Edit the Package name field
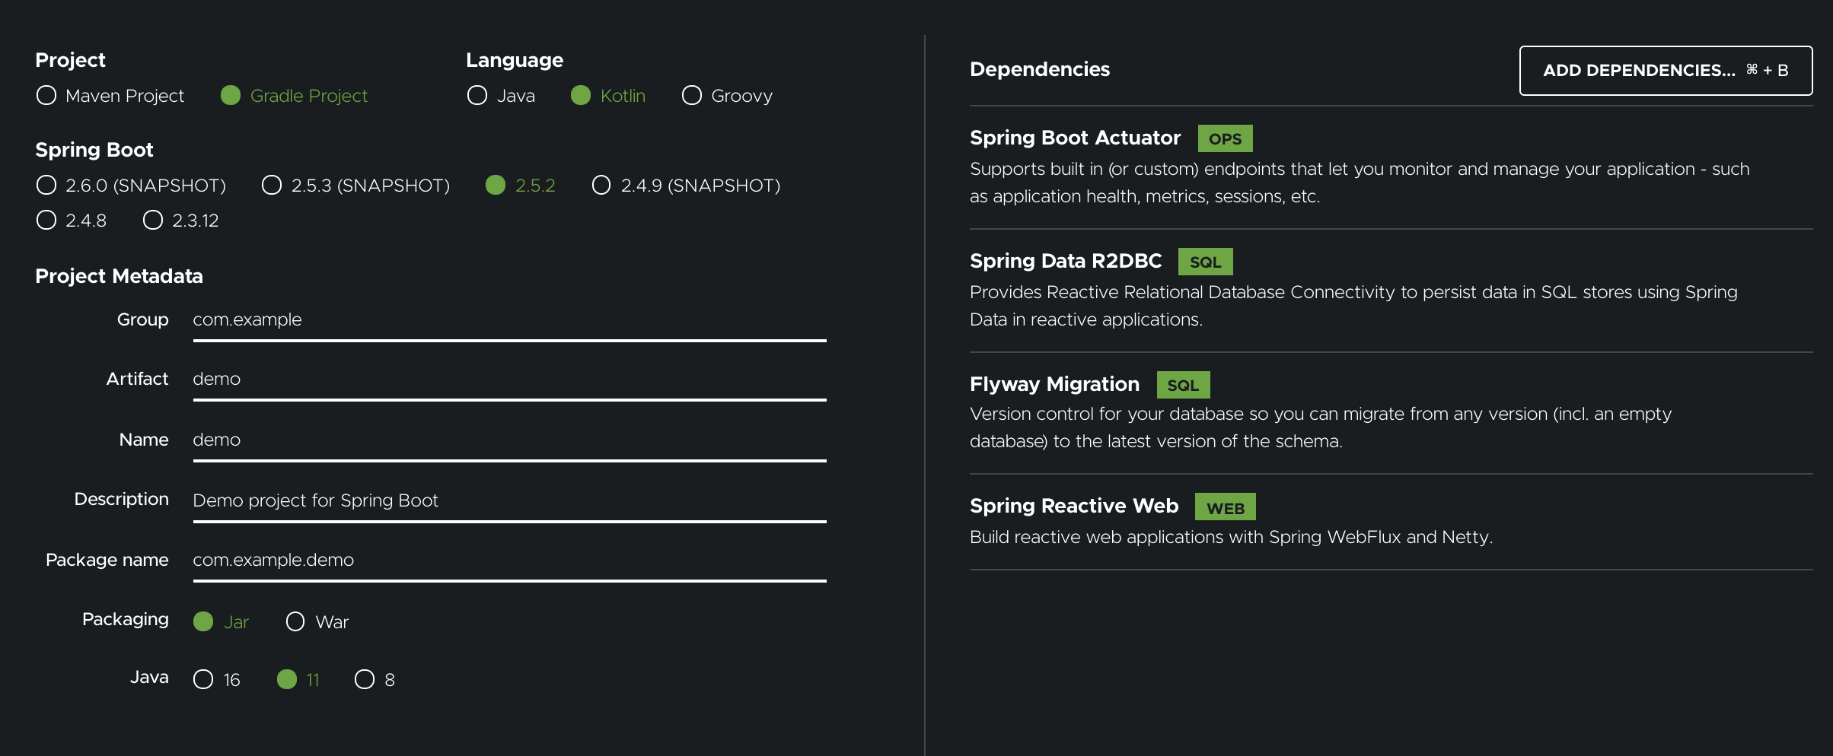Image resolution: width=1833 pixels, height=756 pixels. pos(508,561)
